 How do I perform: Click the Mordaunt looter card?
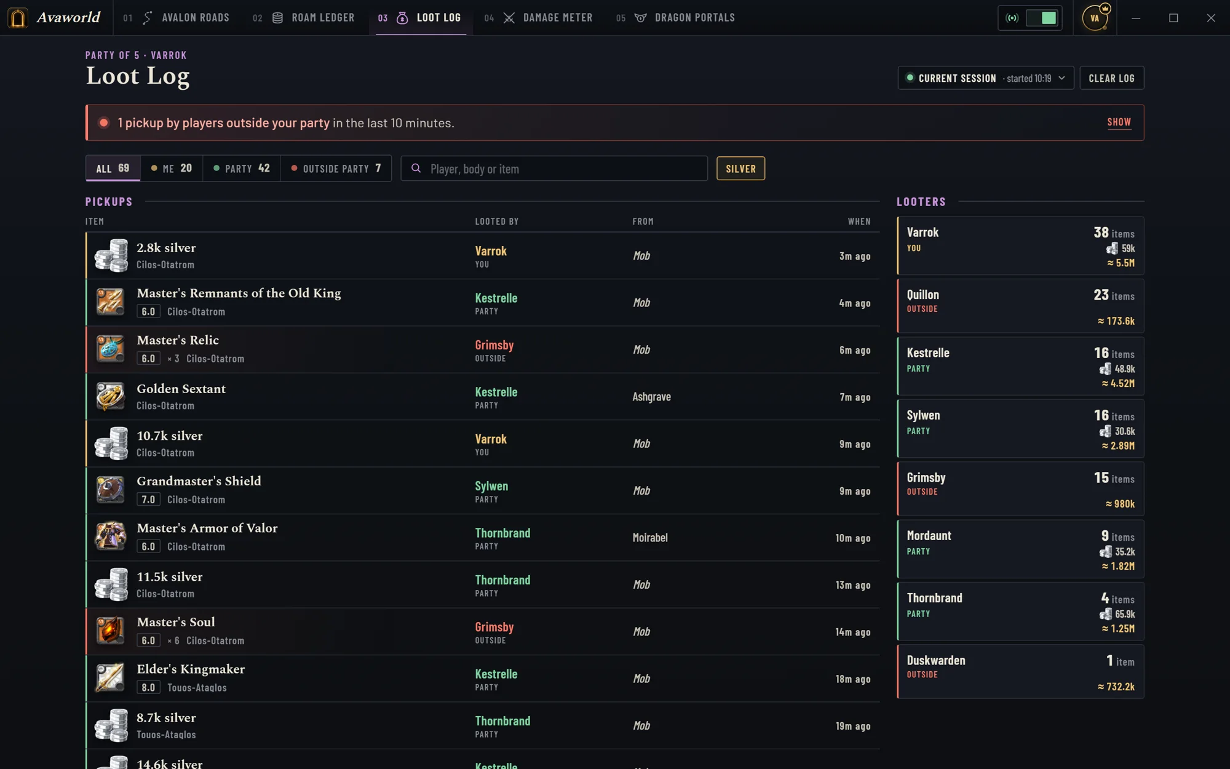coord(1020,549)
